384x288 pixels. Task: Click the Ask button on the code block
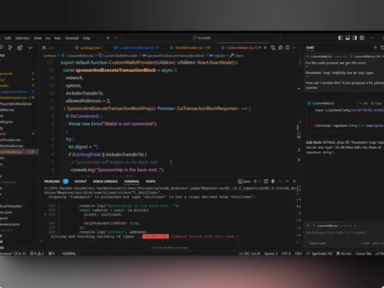[364, 104]
